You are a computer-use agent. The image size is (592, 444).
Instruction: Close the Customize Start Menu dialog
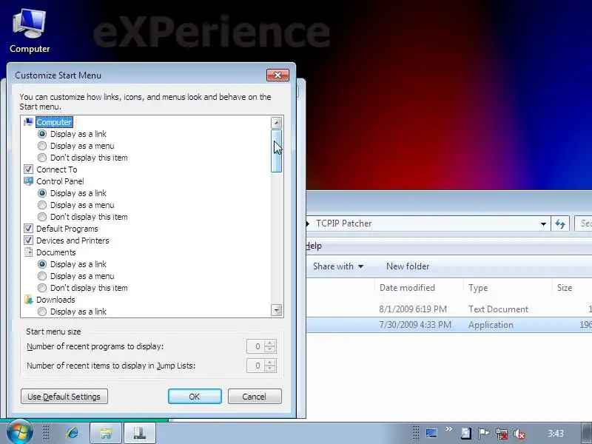click(278, 75)
